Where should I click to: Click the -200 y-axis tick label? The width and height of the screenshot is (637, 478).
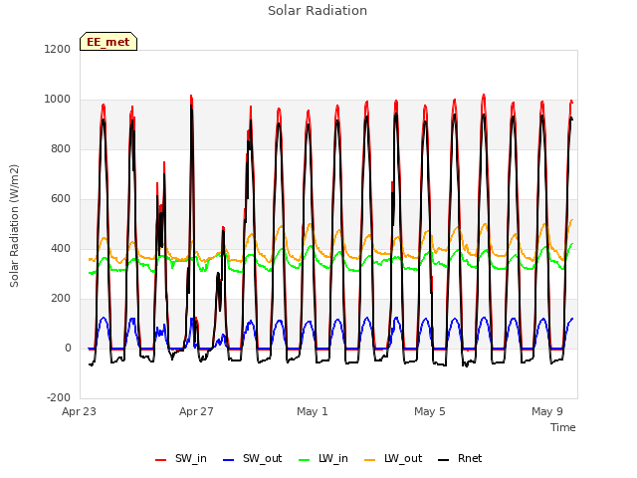tap(59, 398)
